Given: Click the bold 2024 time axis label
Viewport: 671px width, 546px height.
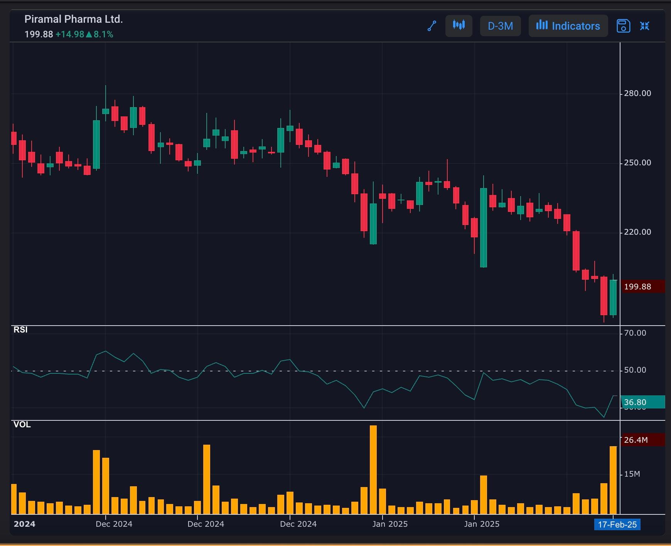Looking at the screenshot, I should [x=24, y=524].
